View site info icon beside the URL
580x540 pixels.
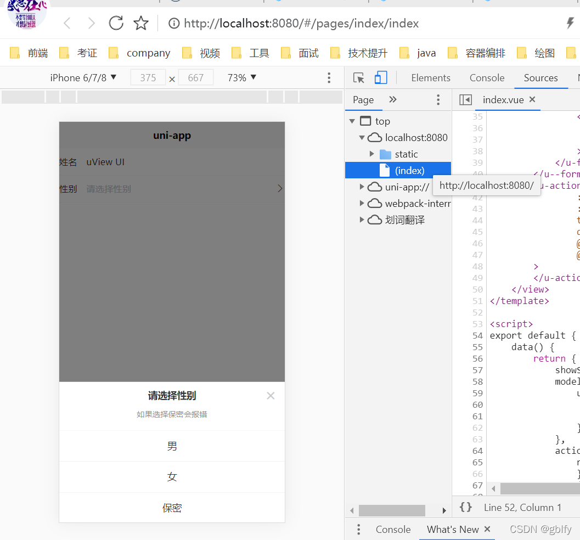tap(174, 23)
